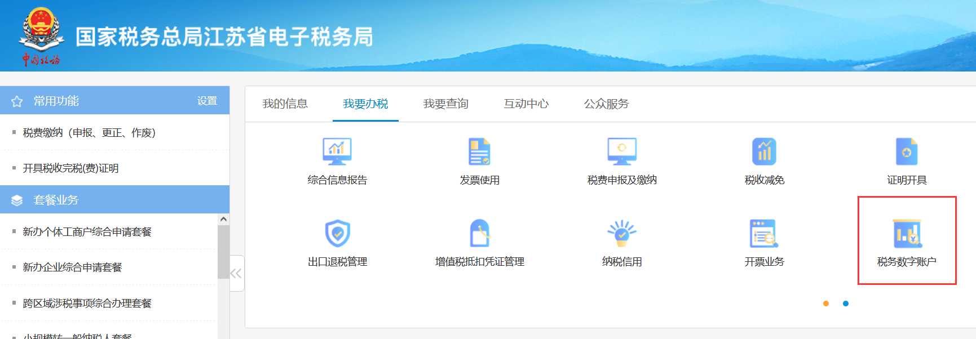Screen dimensions: 976x339
Task: Open the 税务数字账户 icon
Action: click(907, 233)
